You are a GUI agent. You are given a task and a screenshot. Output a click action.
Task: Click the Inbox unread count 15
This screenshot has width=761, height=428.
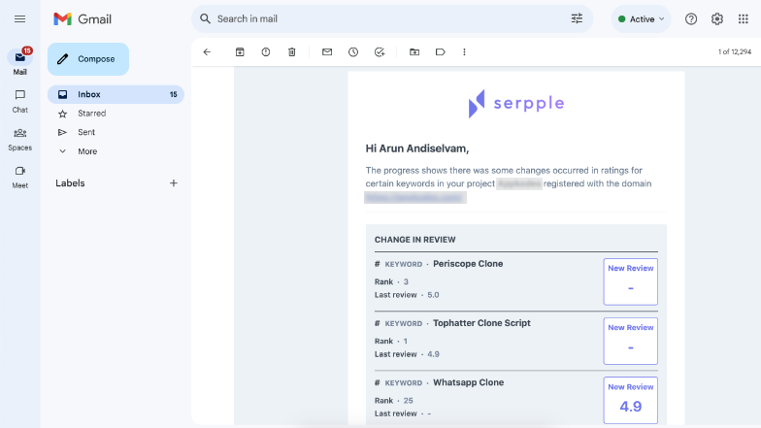pos(173,95)
